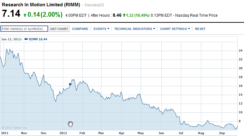Select the Sep label on time axis
The width and height of the screenshot is (244, 136).
click(222, 133)
